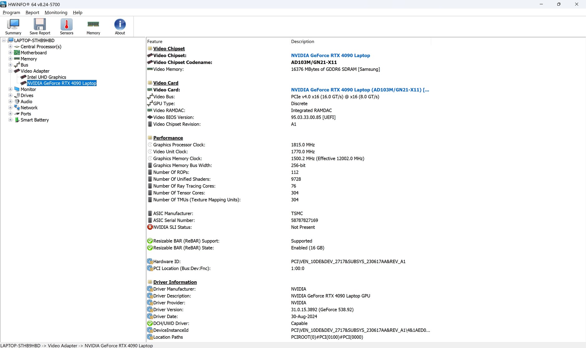
Task: Expand the Ports node
Action: 10,114
